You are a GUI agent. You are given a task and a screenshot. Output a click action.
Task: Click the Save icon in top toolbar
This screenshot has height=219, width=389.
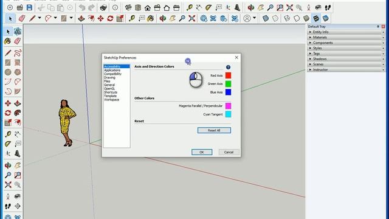click(29, 8)
